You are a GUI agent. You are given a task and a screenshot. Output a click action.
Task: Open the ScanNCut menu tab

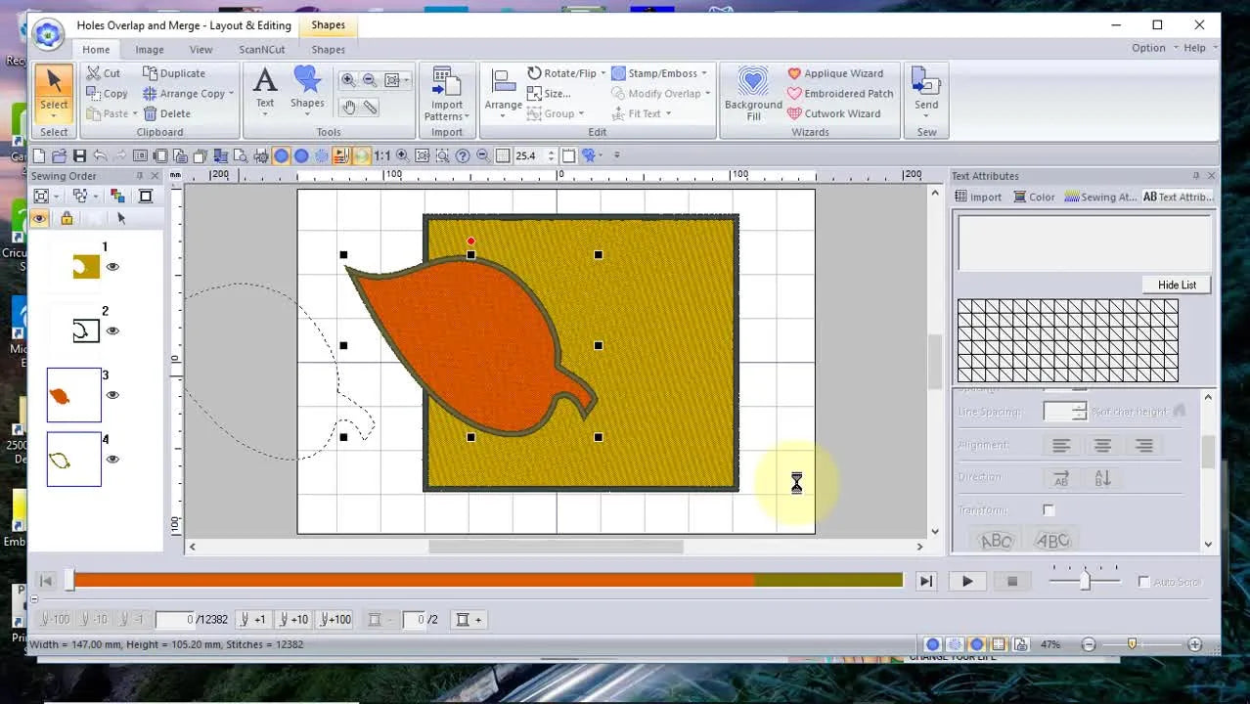261,49
